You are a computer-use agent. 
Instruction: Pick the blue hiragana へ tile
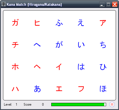(37, 45)
